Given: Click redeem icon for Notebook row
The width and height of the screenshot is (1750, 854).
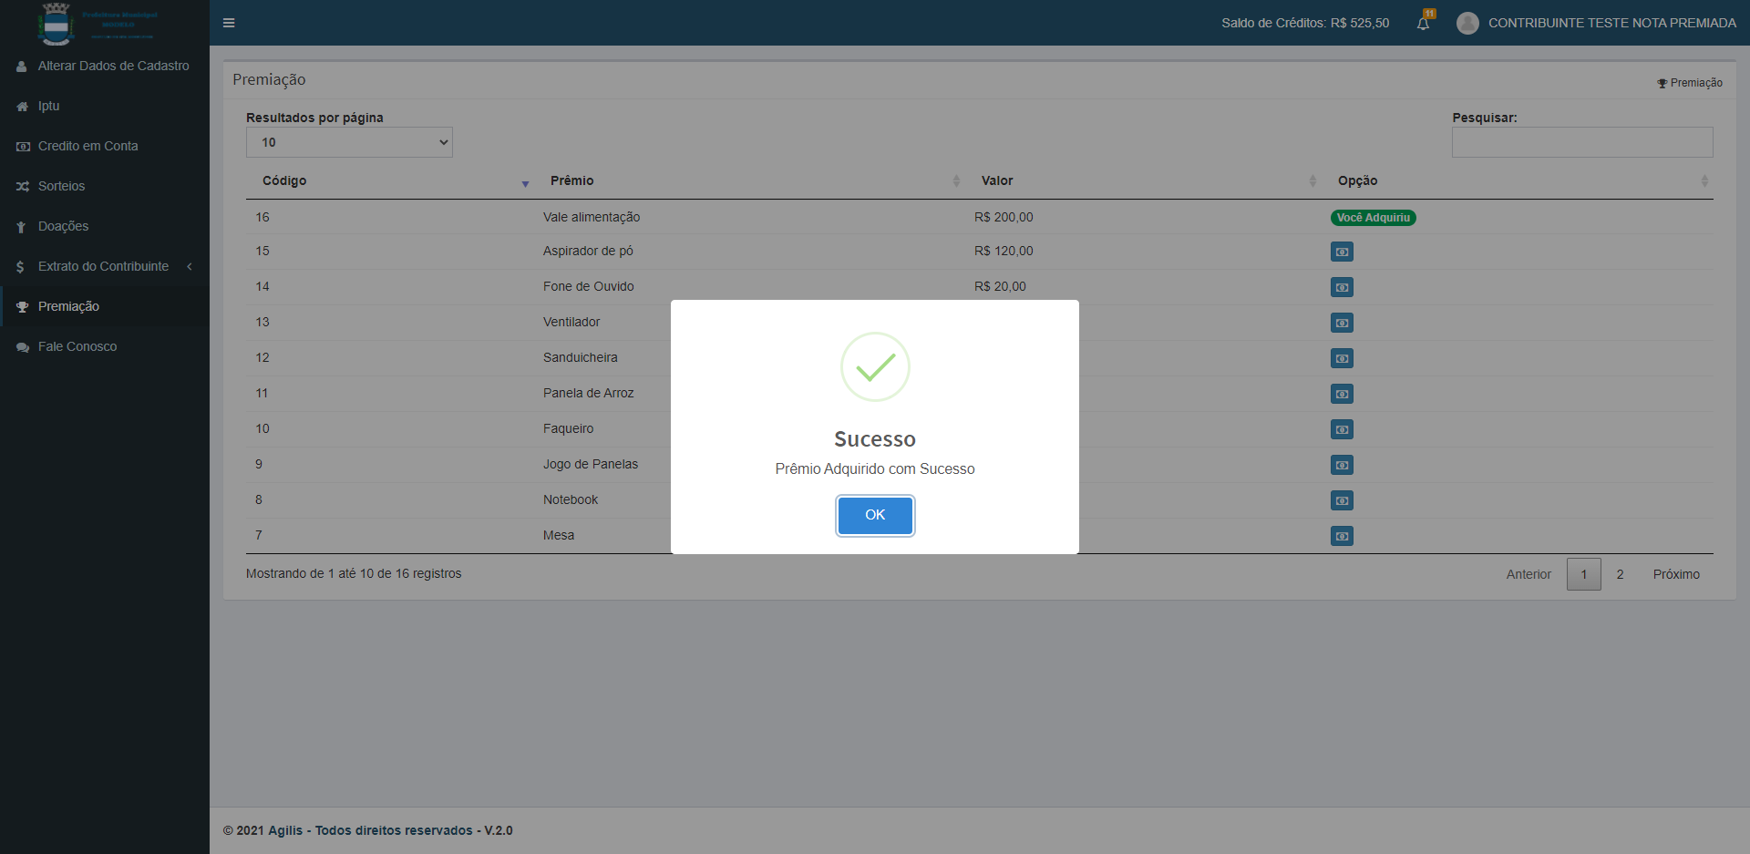Looking at the screenshot, I should [x=1342, y=500].
